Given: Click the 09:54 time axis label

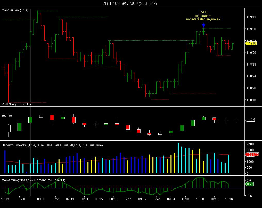Looking at the screenshot, I should 171,199.
